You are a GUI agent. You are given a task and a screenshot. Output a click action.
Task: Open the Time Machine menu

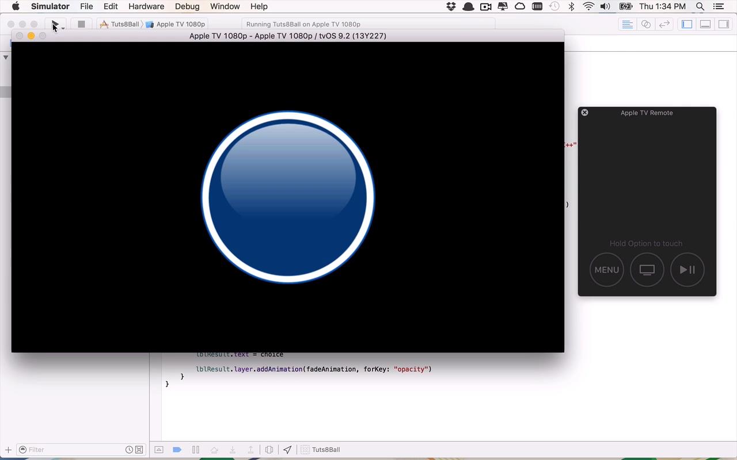(554, 6)
